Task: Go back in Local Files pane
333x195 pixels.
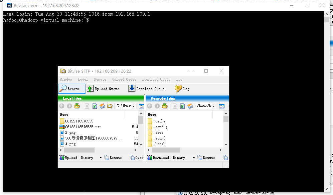Action: [62, 106]
